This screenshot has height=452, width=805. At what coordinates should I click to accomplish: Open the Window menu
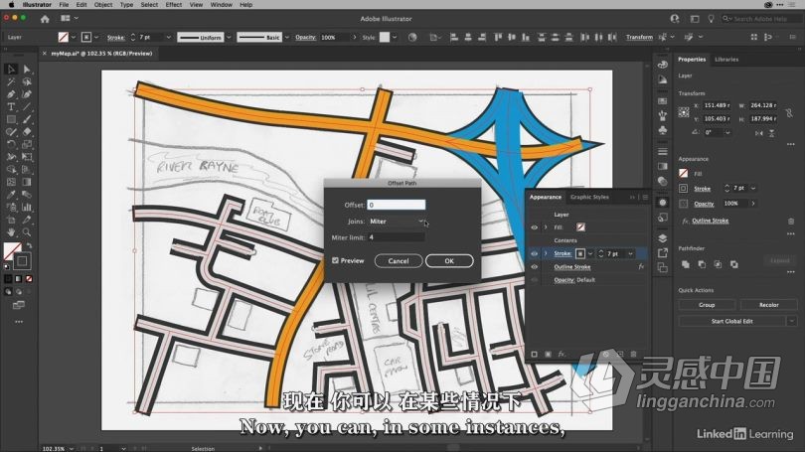[222, 5]
